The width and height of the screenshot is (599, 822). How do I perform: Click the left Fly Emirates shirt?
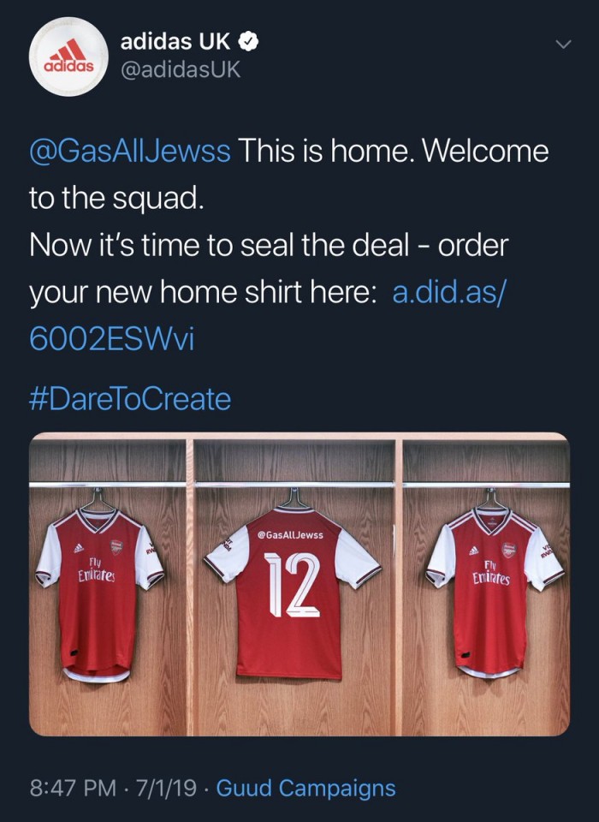click(99, 591)
